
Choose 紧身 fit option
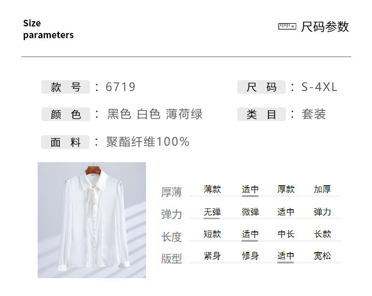coord(212,256)
